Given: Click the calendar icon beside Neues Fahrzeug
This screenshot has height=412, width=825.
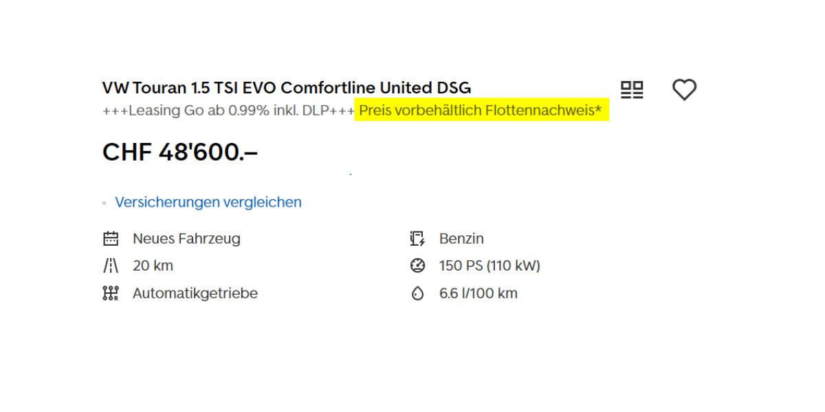Looking at the screenshot, I should coord(111,239).
